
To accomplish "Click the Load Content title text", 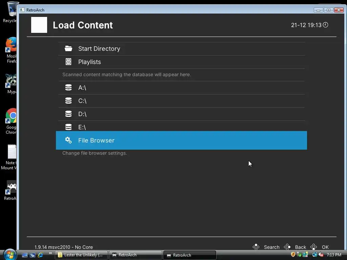I will pyautogui.click(x=83, y=25).
